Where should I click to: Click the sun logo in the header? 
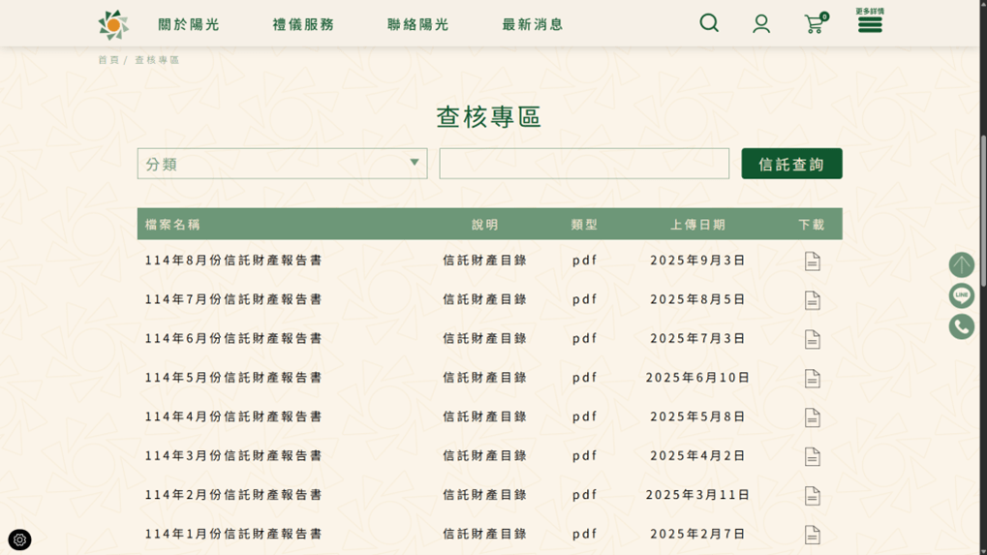click(x=113, y=24)
